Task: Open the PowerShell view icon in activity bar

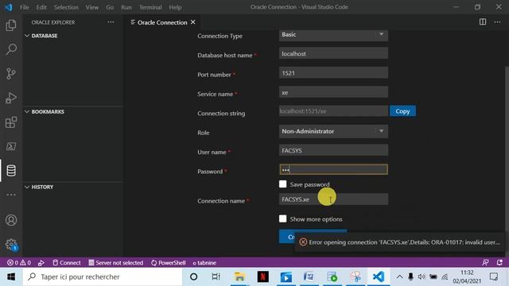Action: pos(11,146)
